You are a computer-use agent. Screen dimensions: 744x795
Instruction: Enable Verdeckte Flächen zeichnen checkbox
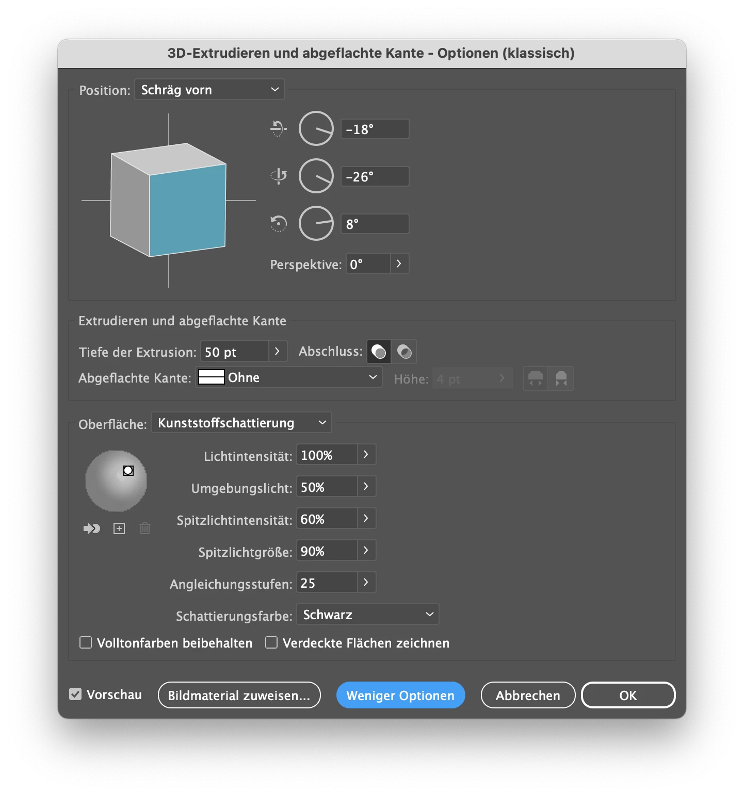(x=271, y=642)
